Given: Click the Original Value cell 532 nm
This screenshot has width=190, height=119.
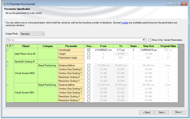Looking at the screenshot, I should tap(168, 50).
